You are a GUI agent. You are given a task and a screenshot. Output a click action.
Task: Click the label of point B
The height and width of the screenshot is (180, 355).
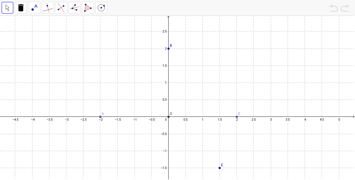point(171,46)
